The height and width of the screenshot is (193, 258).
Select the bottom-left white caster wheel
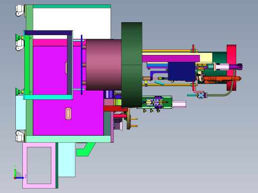click(20, 137)
